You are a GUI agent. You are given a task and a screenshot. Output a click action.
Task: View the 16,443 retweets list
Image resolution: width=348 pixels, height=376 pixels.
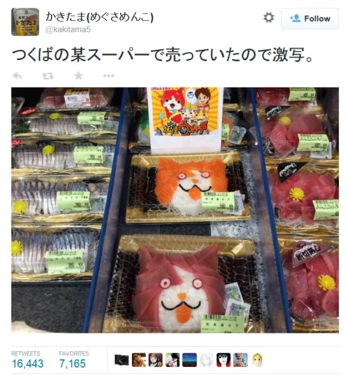tap(28, 360)
